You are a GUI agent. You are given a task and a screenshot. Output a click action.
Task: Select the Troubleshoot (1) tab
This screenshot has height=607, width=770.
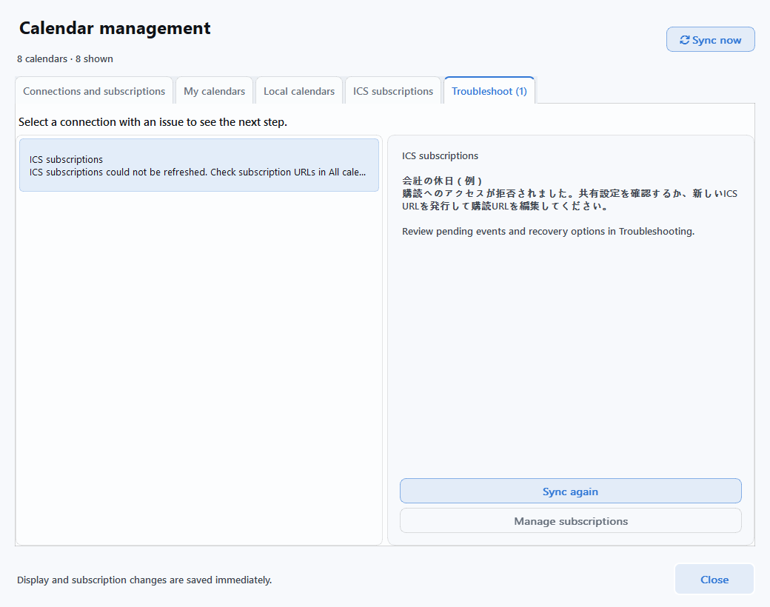[489, 91]
